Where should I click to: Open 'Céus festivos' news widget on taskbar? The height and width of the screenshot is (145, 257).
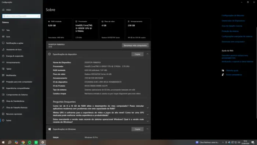(x=207, y=142)
